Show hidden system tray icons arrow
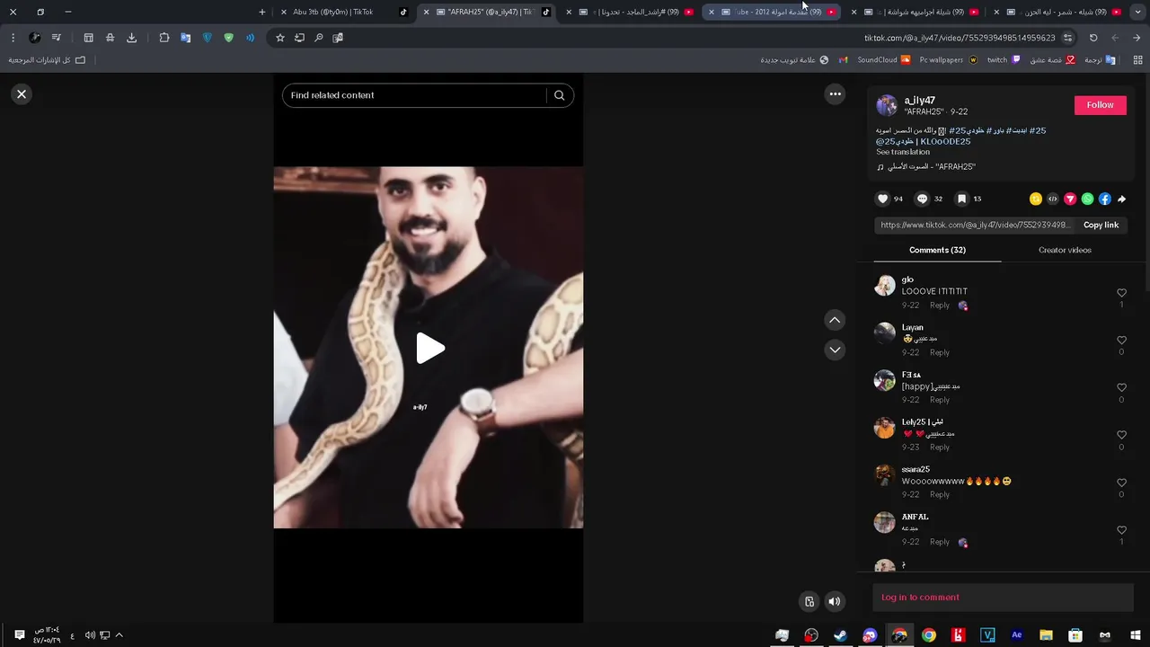Viewport: 1150px width, 647px height. pos(119,635)
